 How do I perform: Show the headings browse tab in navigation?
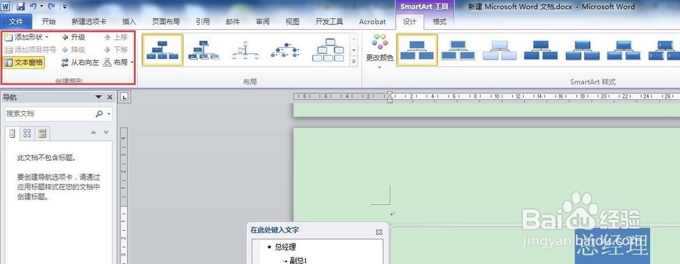(x=12, y=133)
